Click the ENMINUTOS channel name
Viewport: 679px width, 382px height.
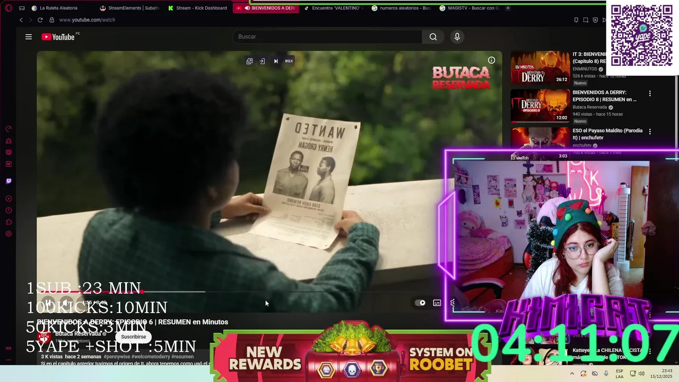[585, 69]
